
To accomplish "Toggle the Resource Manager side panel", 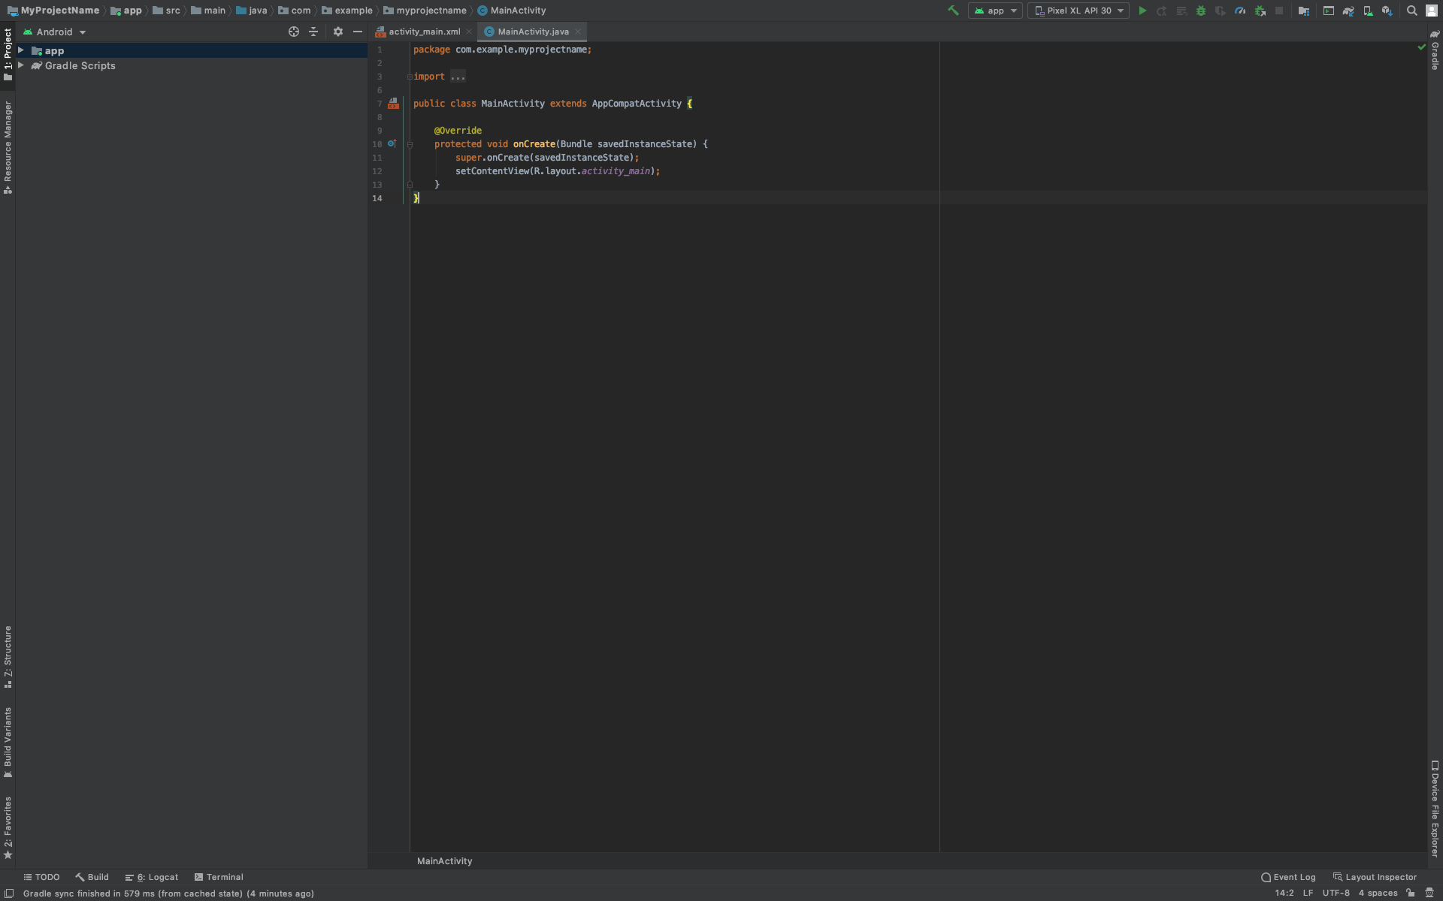I will pos(8,147).
